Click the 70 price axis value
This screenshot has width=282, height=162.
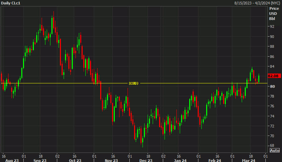(x=272, y=136)
